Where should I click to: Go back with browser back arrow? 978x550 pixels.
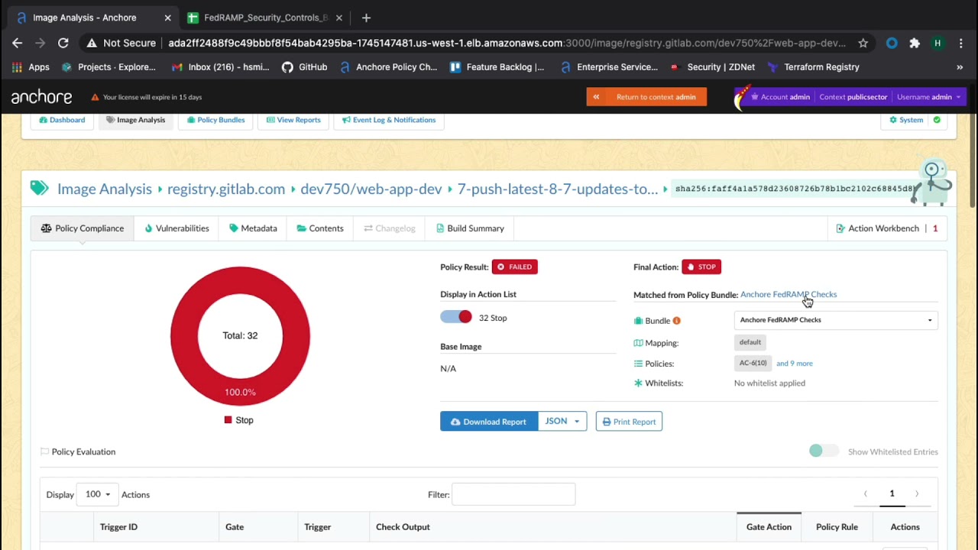[x=17, y=44]
